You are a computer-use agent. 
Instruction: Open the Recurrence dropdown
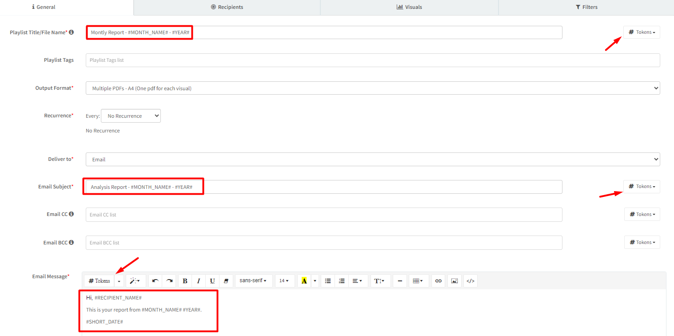131,116
